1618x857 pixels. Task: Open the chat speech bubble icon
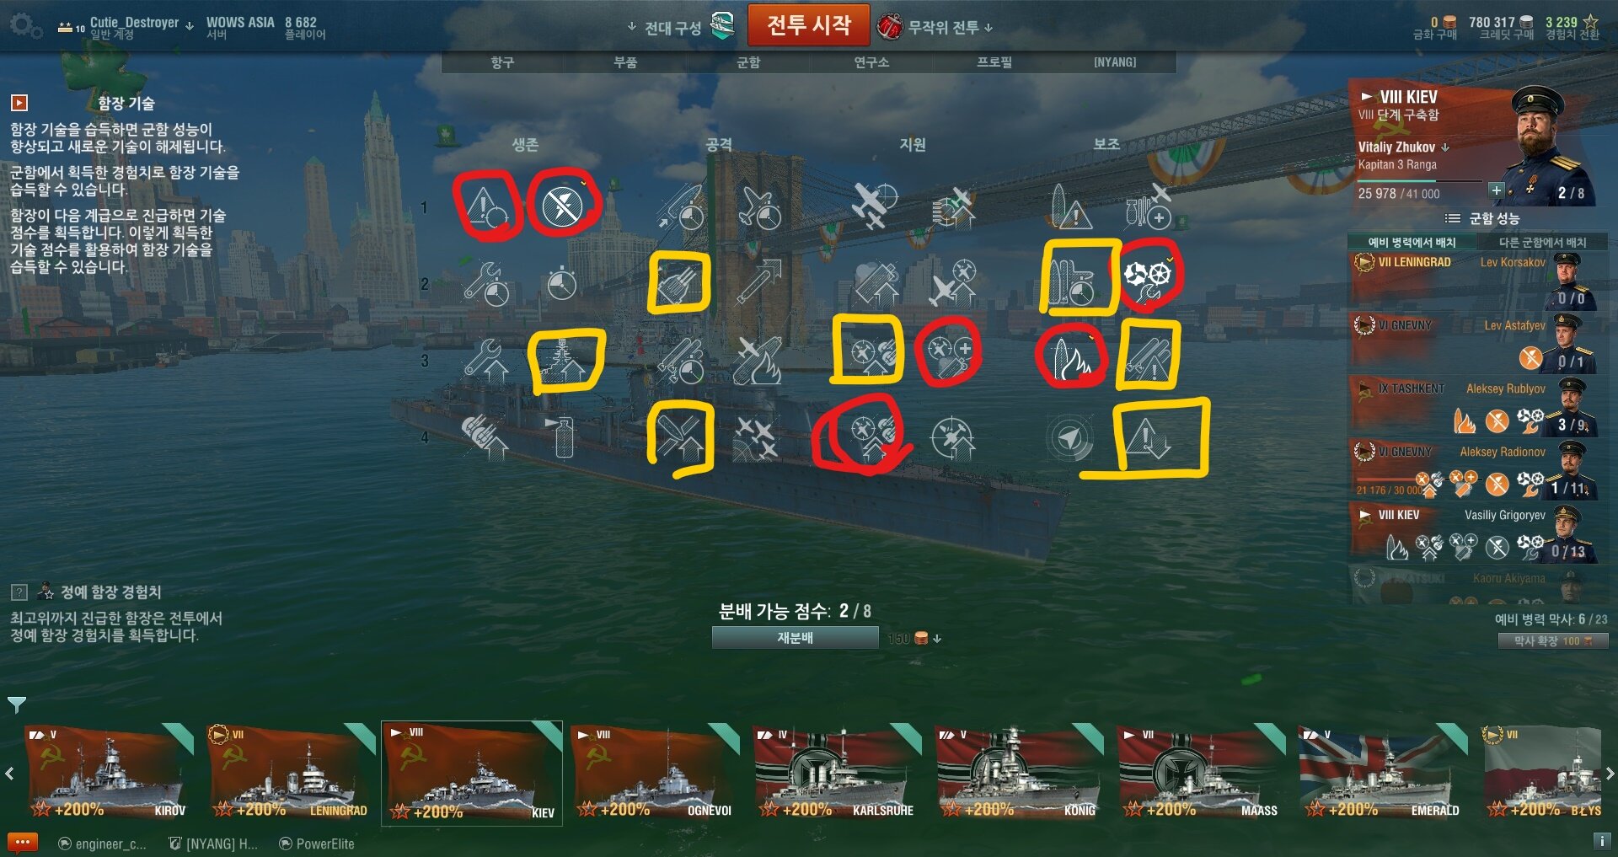point(22,842)
